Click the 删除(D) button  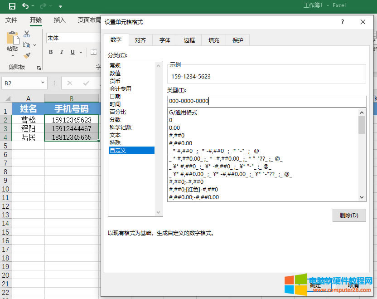click(349, 216)
